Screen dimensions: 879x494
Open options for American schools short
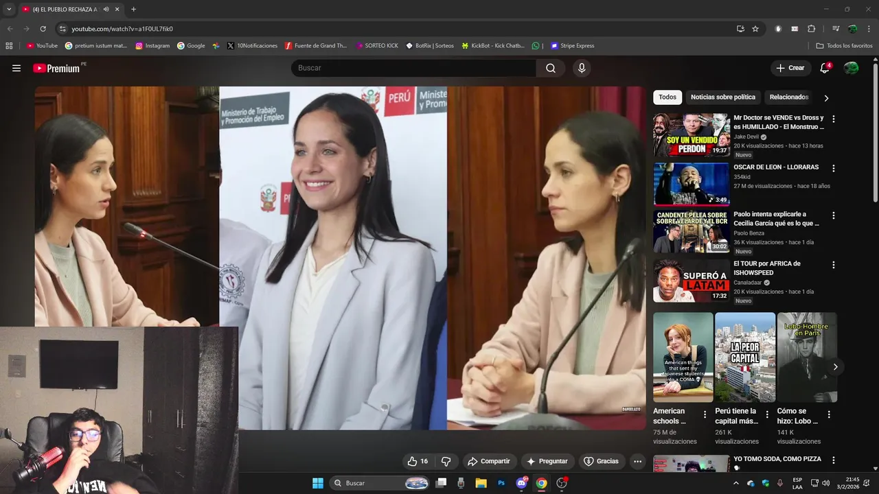tap(705, 414)
